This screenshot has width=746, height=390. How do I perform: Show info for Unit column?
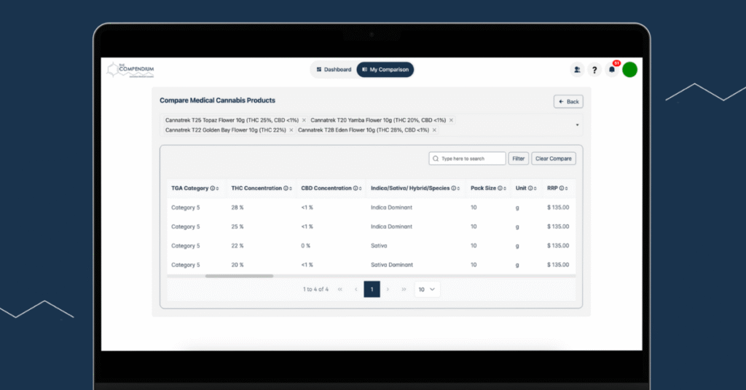pyautogui.click(x=530, y=188)
